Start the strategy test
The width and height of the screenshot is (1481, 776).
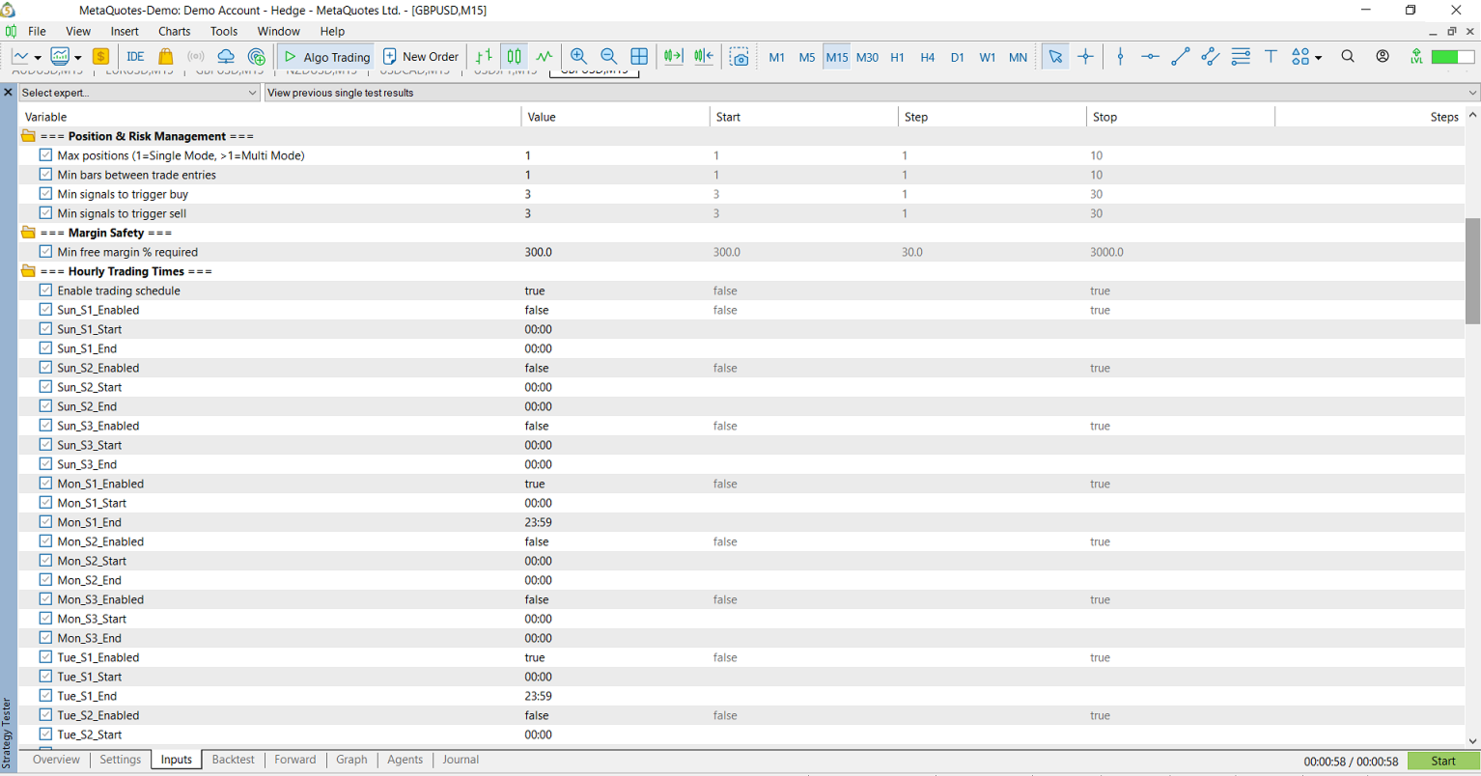pos(1443,762)
